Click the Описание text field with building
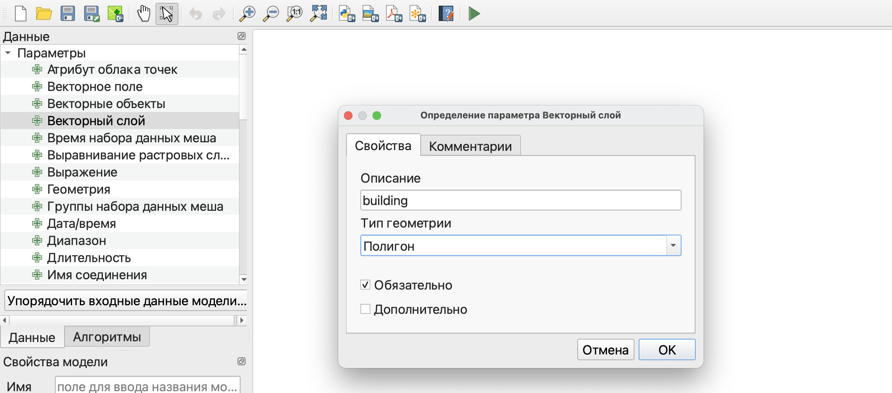 (x=520, y=200)
